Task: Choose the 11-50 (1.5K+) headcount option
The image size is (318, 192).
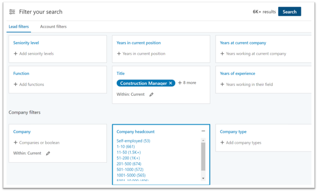Action: (x=129, y=152)
